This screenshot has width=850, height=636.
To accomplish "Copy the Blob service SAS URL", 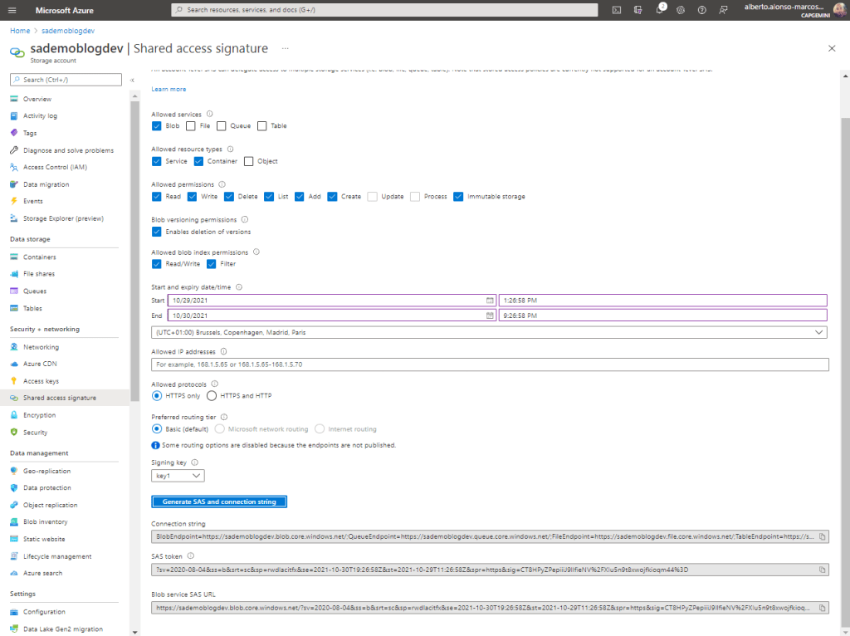I will tap(822, 608).
